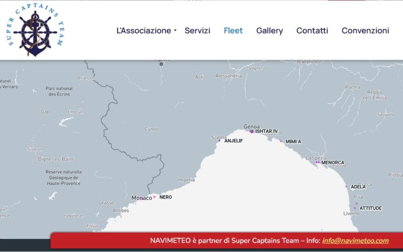Select the ADELA vessel marker
403x252 pixels.
click(346, 187)
